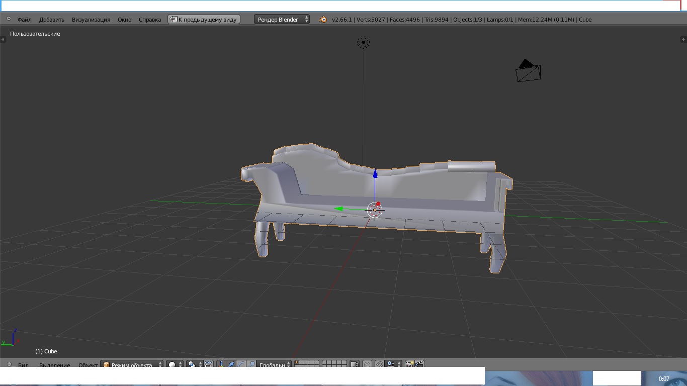Select the camera object in the viewport
This screenshot has height=386, width=687.
pyautogui.click(x=528, y=71)
